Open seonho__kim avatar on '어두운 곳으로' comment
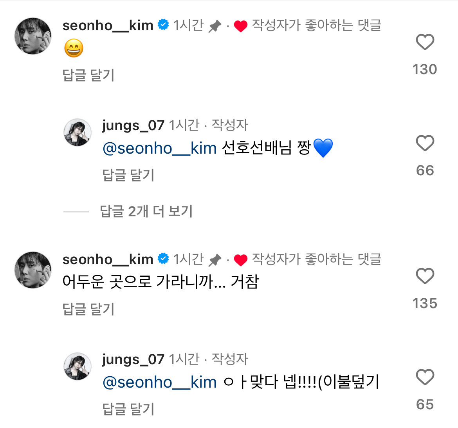Image resolution: width=458 pixels, height=428 pixels. 33,270
